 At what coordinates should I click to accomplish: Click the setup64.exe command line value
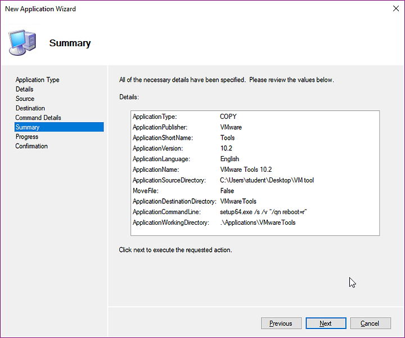tap(263, 212)
